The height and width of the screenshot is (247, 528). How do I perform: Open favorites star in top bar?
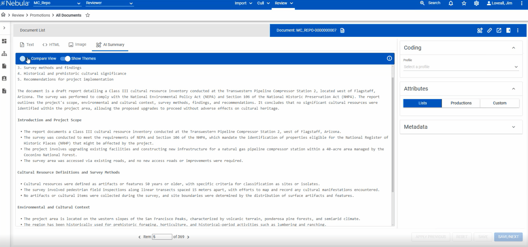[464, 3]
